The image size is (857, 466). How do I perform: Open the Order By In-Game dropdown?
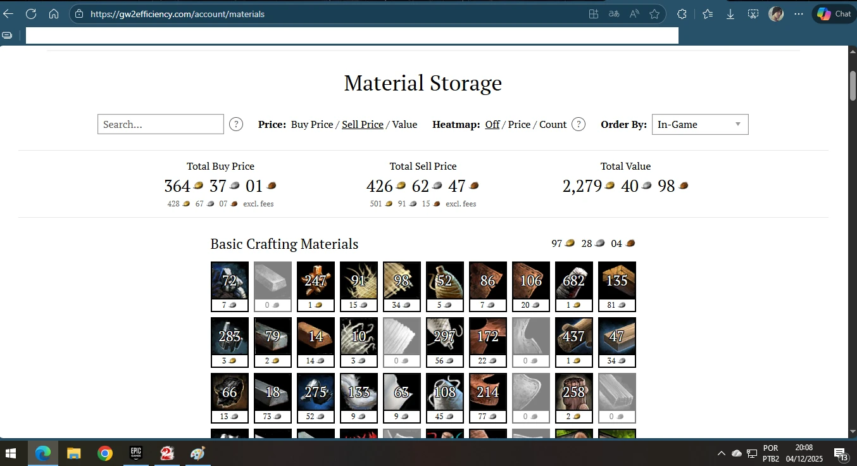699,124
